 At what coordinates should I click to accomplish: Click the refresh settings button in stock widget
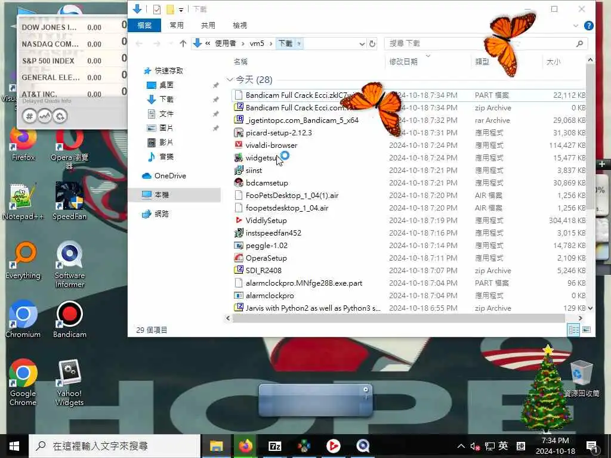[x=60, y=116]
